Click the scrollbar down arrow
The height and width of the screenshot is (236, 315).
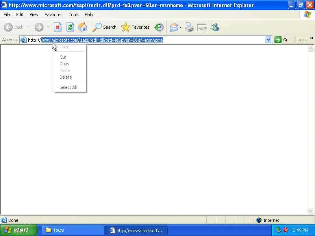tap(311, 211)
